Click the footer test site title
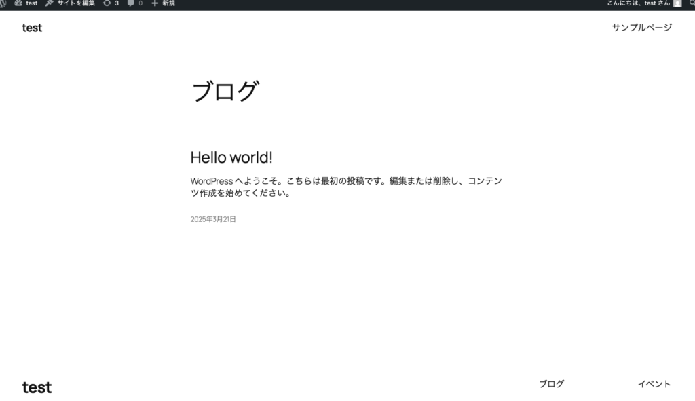 pos(37,387)
